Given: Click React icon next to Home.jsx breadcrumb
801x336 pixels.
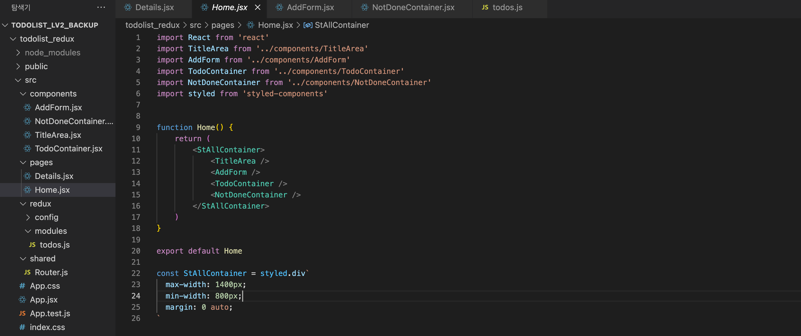Looking at the screenshot, I should click(x=251, y=25).
